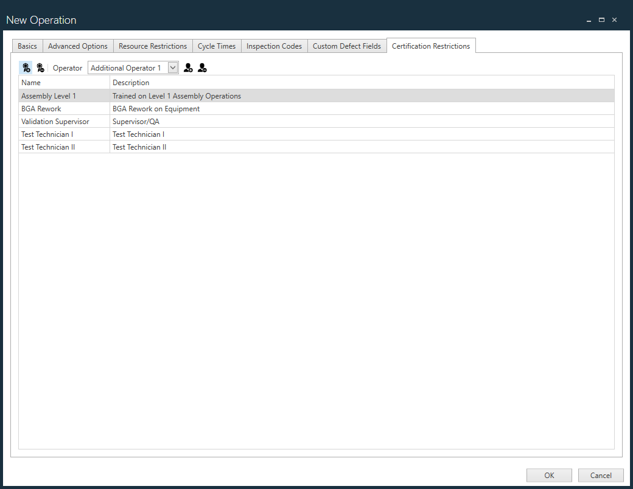Open the Additional Operator 1 dropdown
This screenshot has width=633, height=489.
tap(173, 68)
